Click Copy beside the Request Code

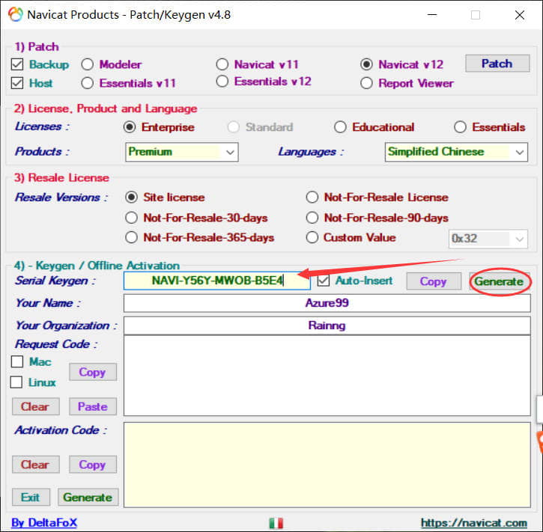(x=93, y=372)
